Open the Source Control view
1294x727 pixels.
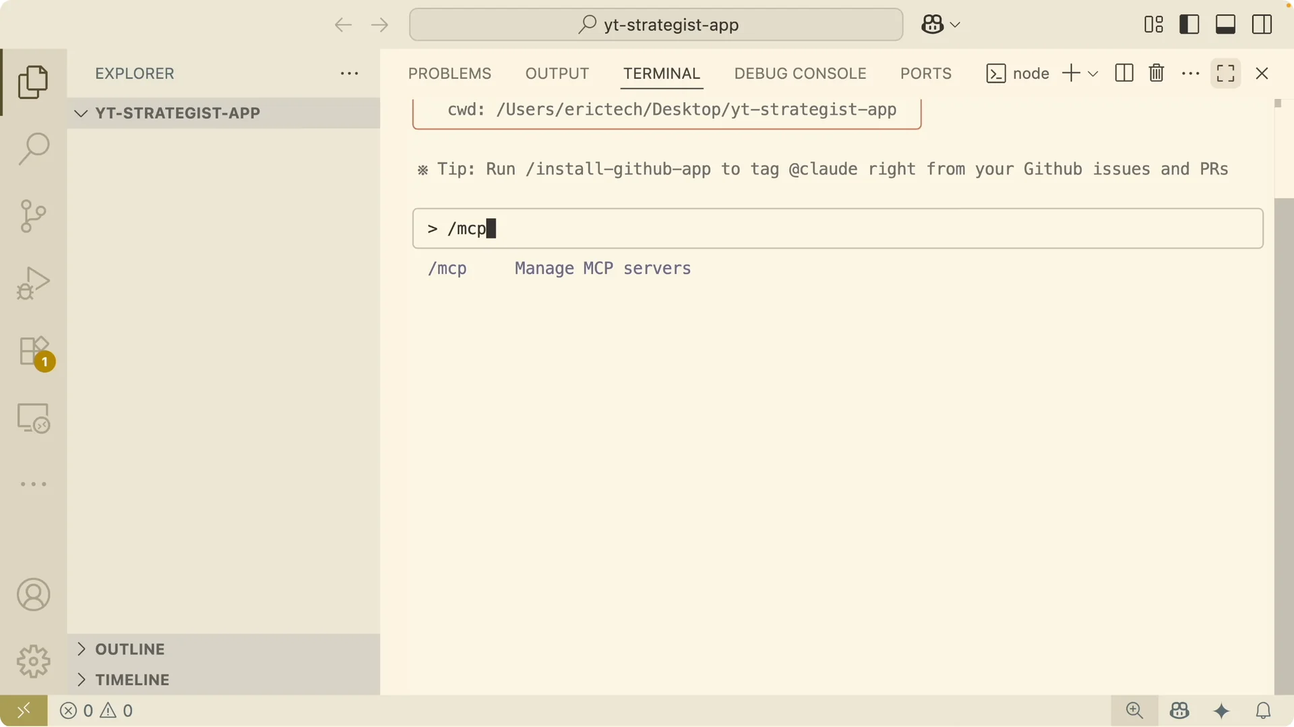pos(33,216)
